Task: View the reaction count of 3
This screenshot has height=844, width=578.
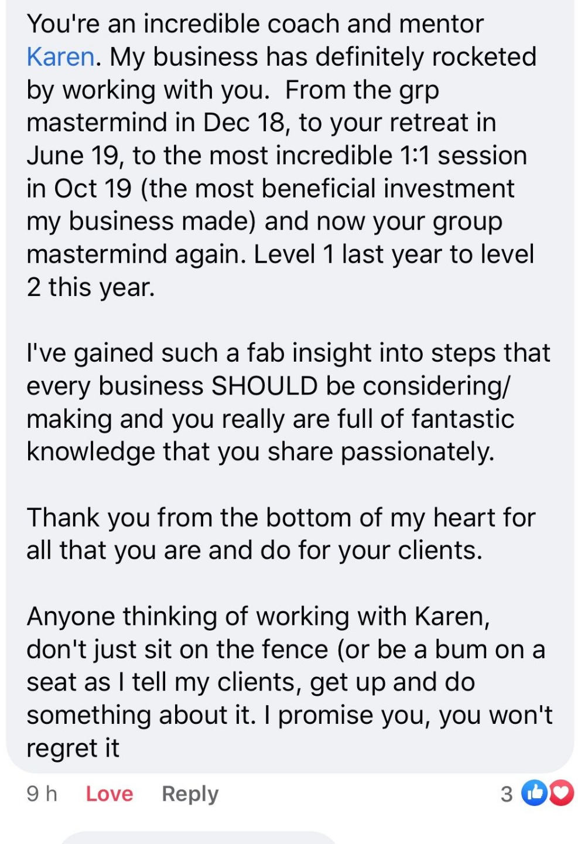Action: pyautogui.click(x=507, y=794)
